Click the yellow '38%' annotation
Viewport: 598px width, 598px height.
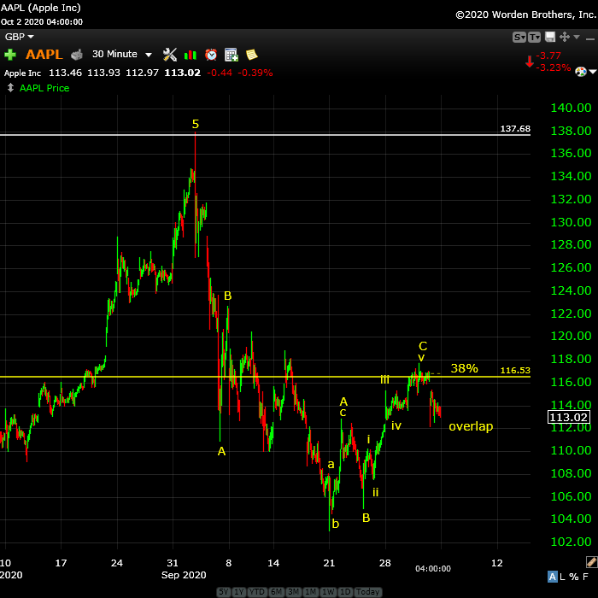click(x=464, y=368)
